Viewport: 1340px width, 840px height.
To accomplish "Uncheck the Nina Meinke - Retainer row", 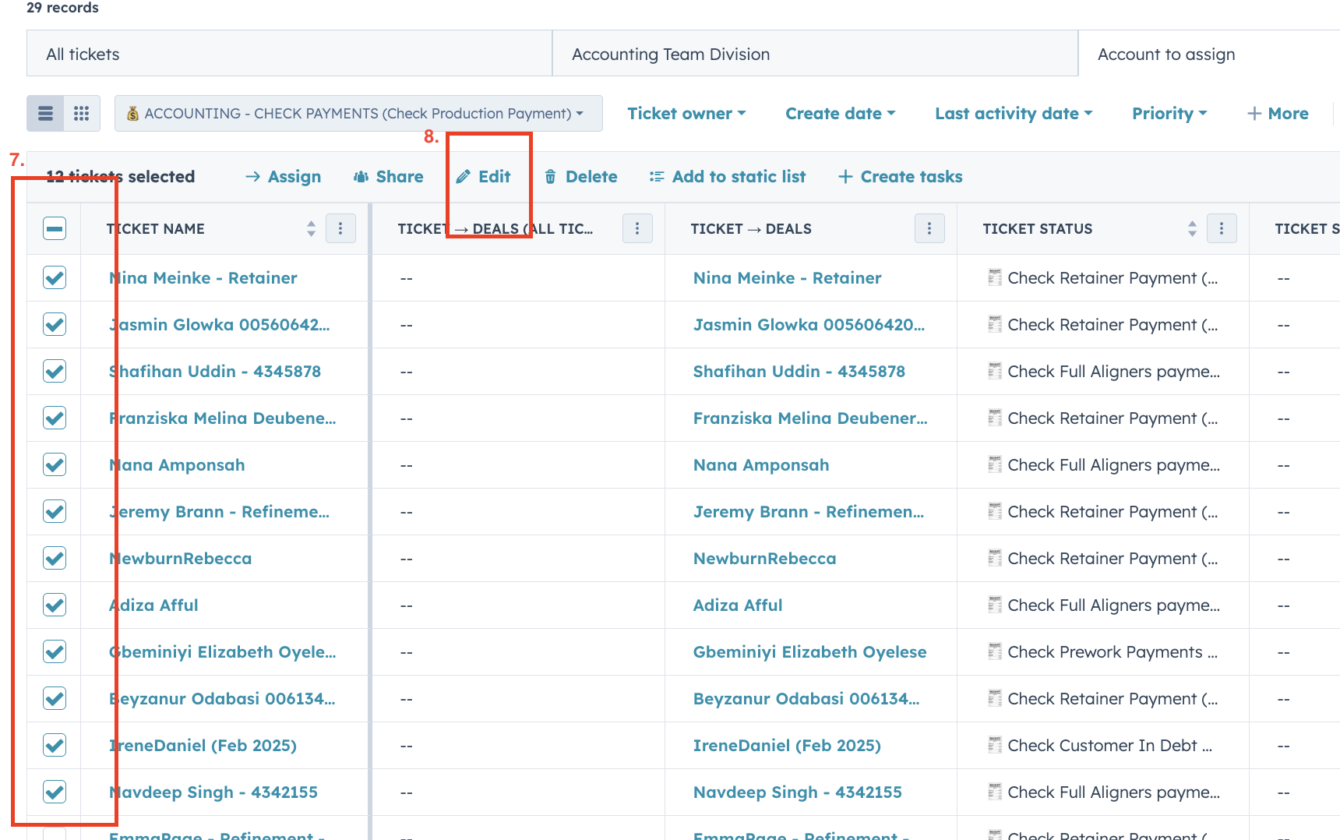I will [x=55, y=278].
